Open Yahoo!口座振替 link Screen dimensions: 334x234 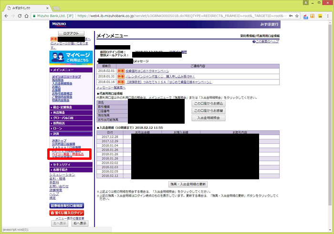coord(66,147)
